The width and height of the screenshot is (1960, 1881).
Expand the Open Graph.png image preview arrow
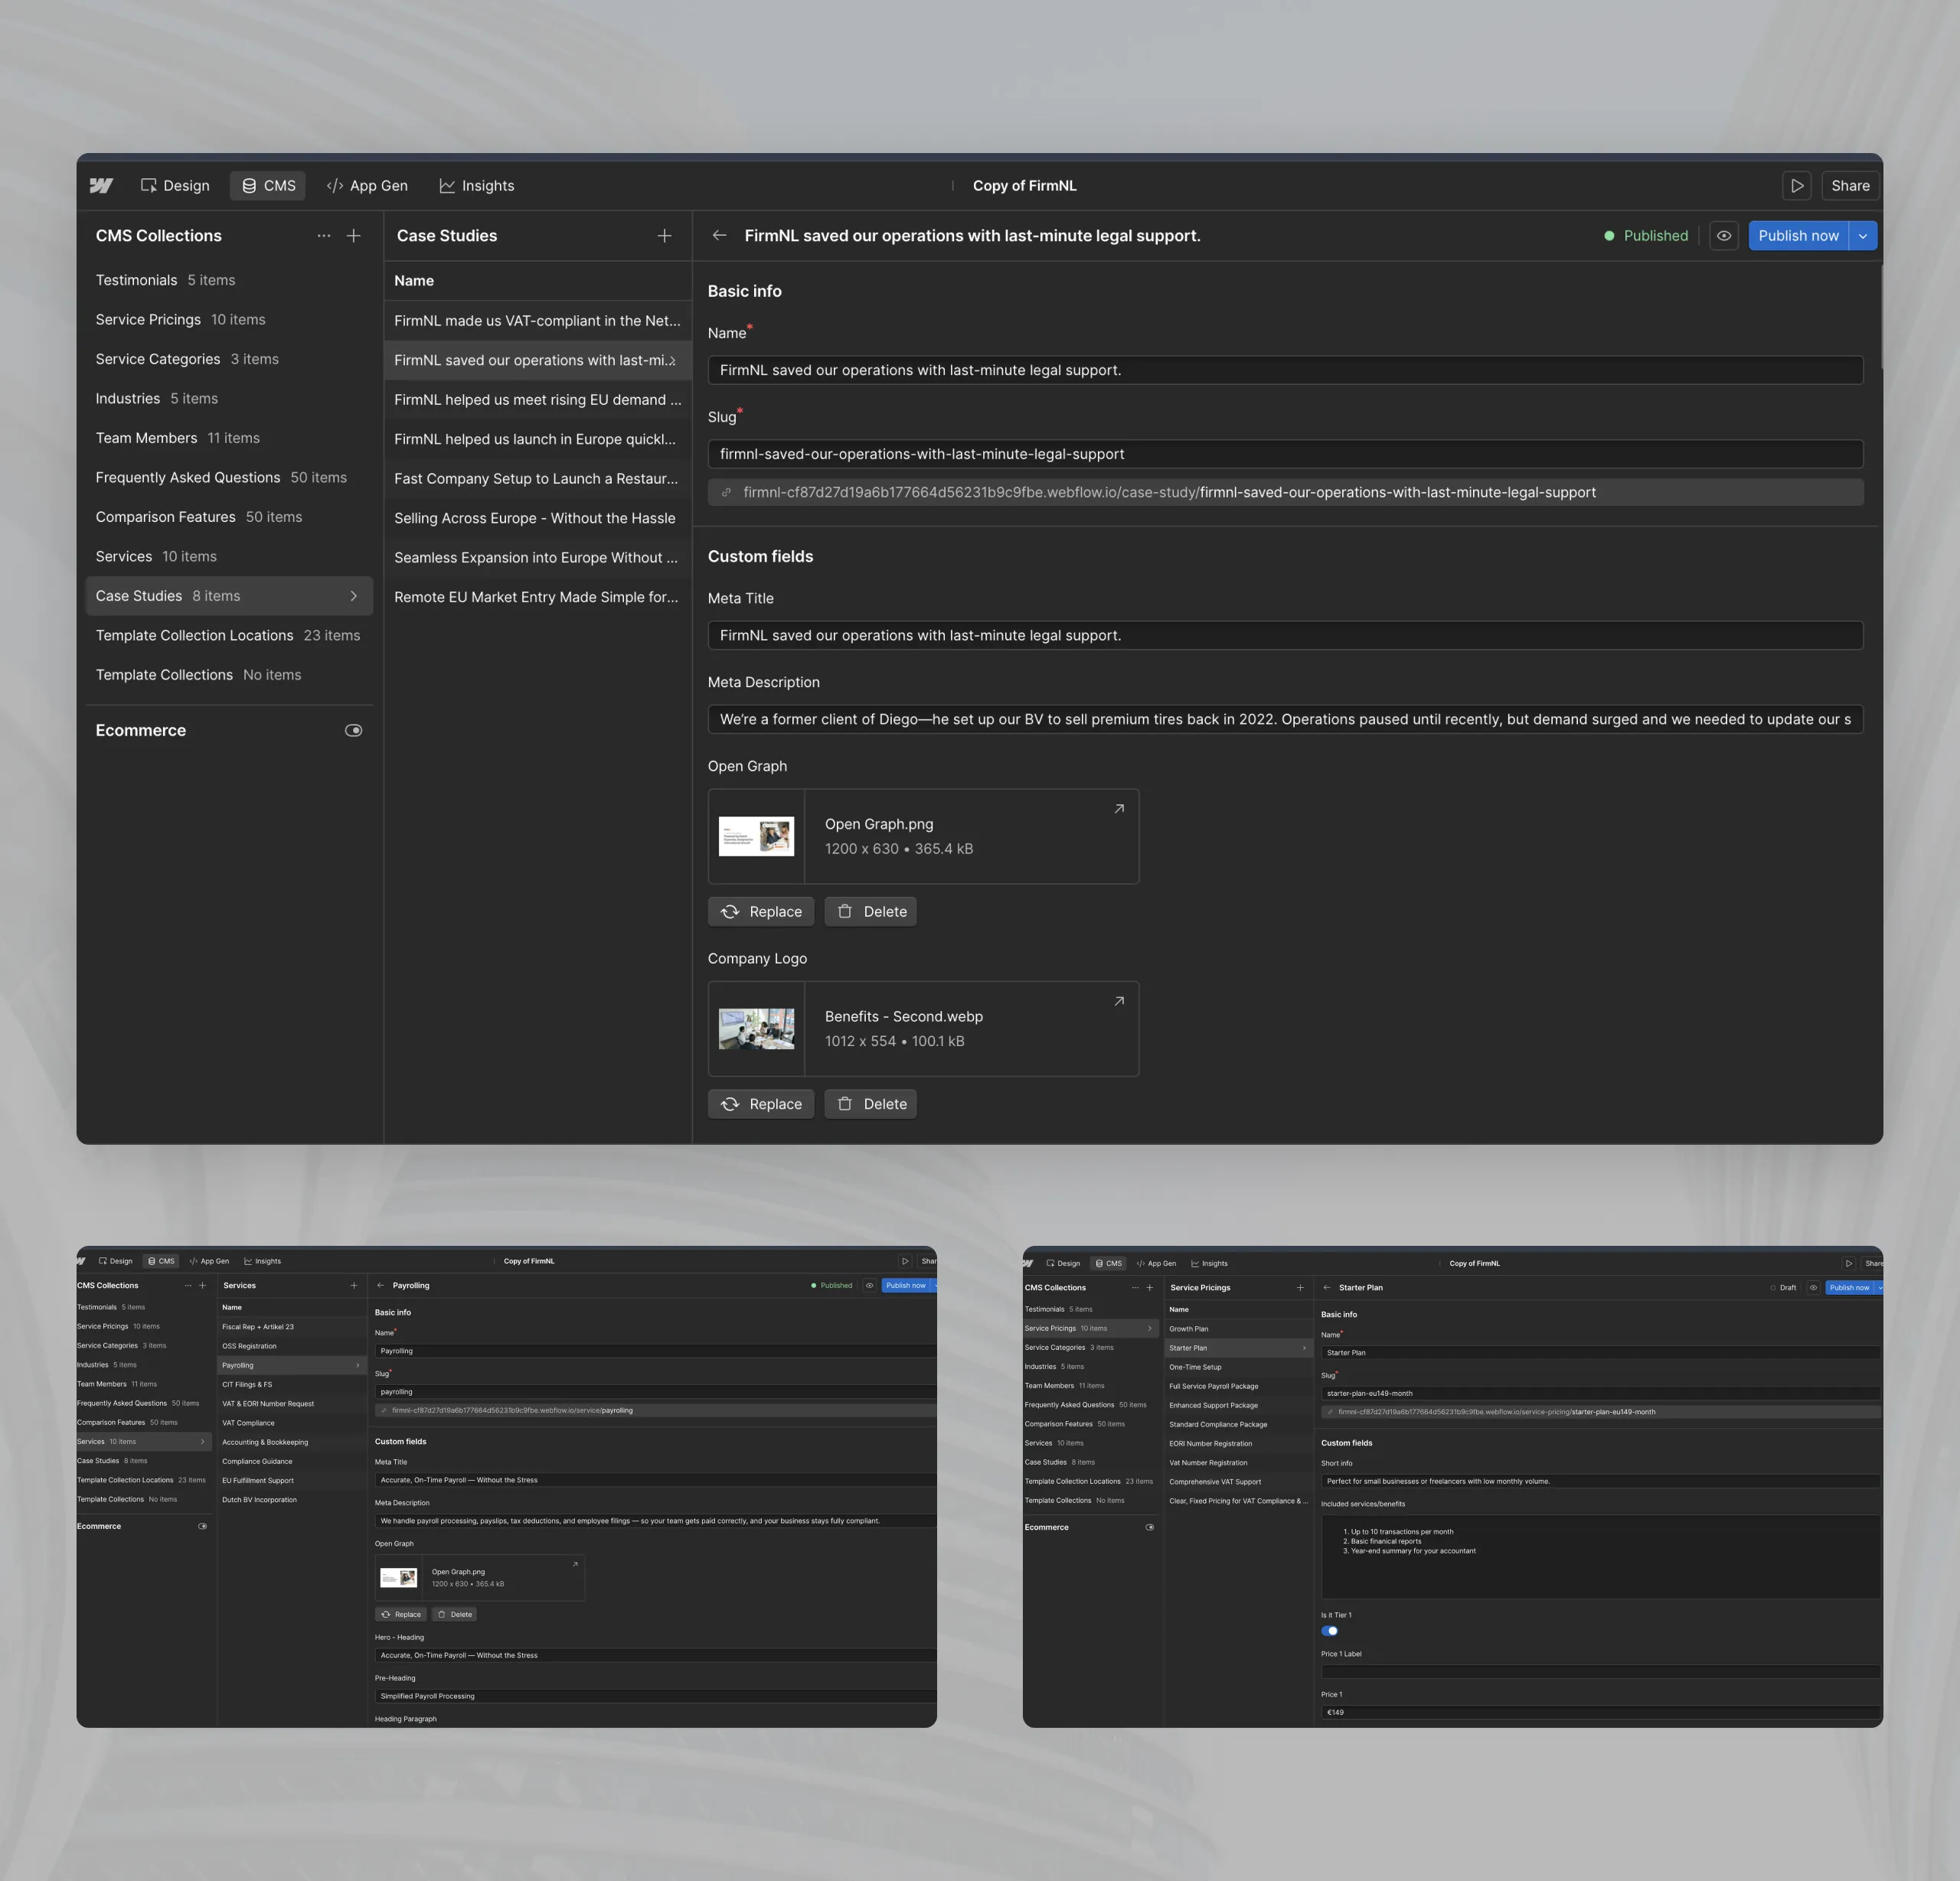(1119, 809)
